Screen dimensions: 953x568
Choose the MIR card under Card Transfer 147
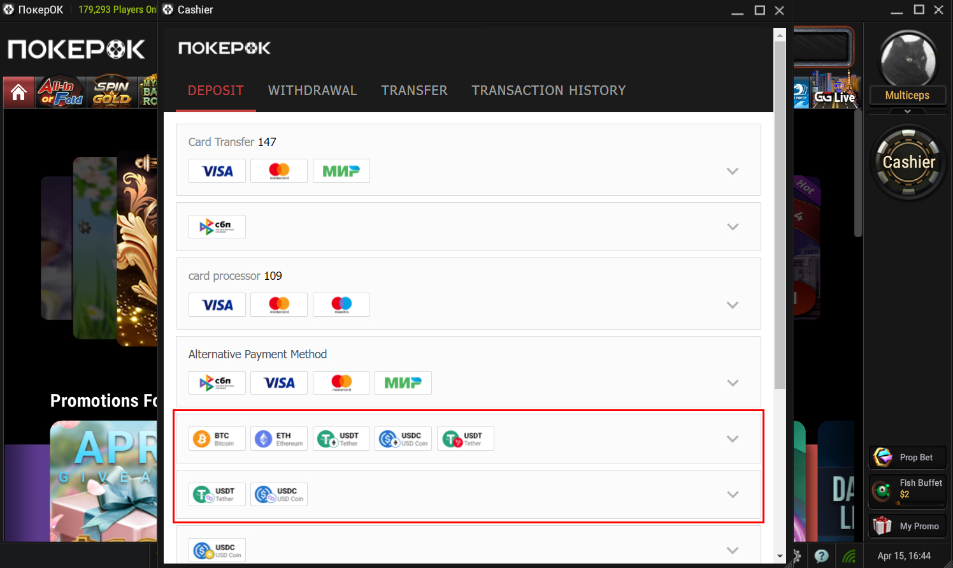pyautogui.click(x=341, y=171)
